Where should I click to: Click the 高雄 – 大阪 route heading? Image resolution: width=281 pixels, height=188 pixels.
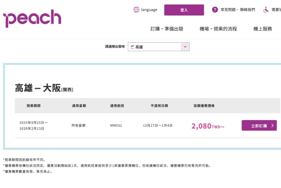(44, 88)
